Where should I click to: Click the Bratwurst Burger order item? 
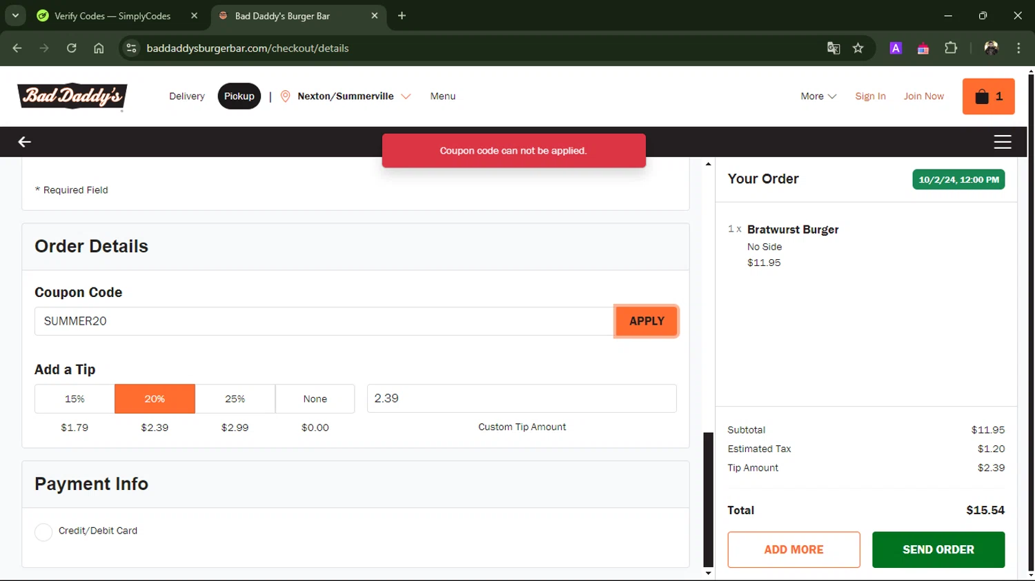[x=793, y=230]
